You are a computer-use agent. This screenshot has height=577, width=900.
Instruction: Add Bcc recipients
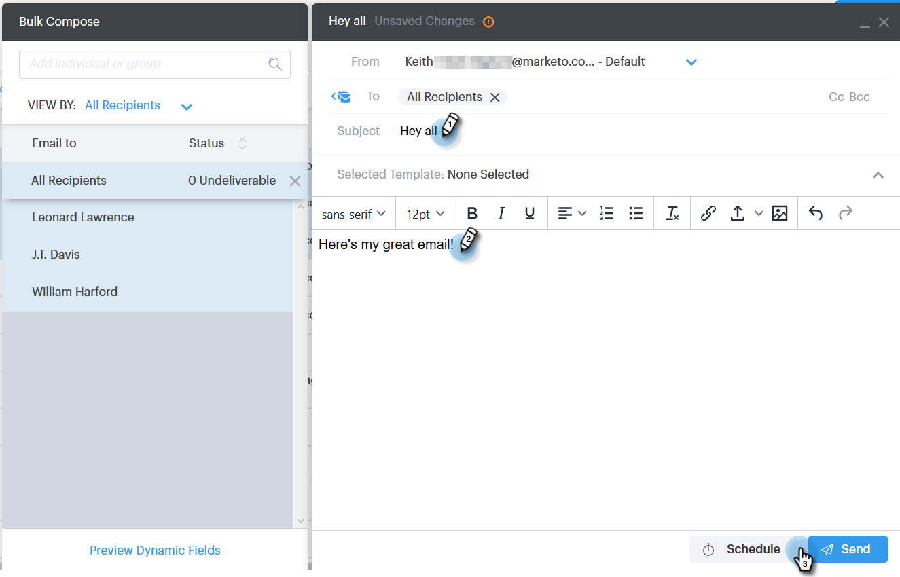(859, 97)
